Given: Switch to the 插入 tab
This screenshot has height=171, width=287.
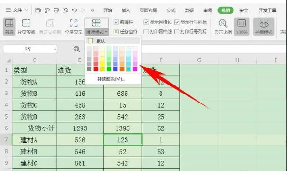Looking at the screenshot, I should click(126, 10).
